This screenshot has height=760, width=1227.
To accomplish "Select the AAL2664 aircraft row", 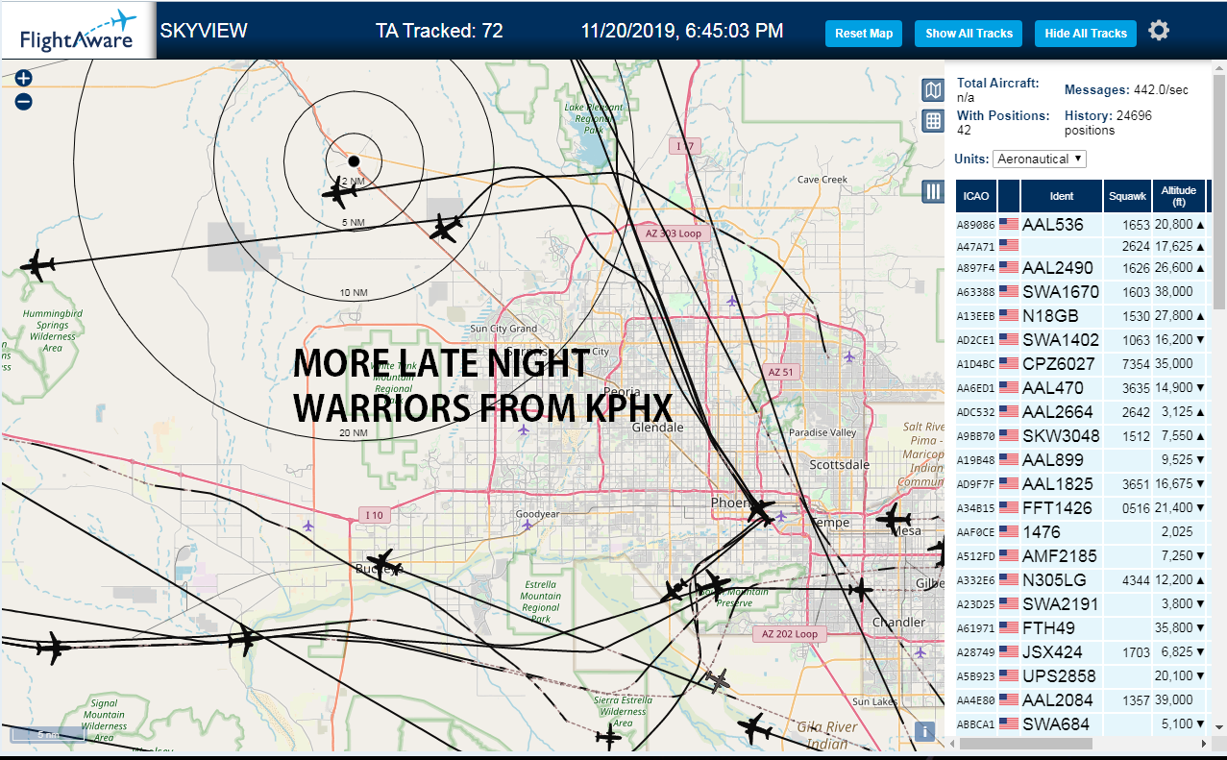I will 1083,412.
